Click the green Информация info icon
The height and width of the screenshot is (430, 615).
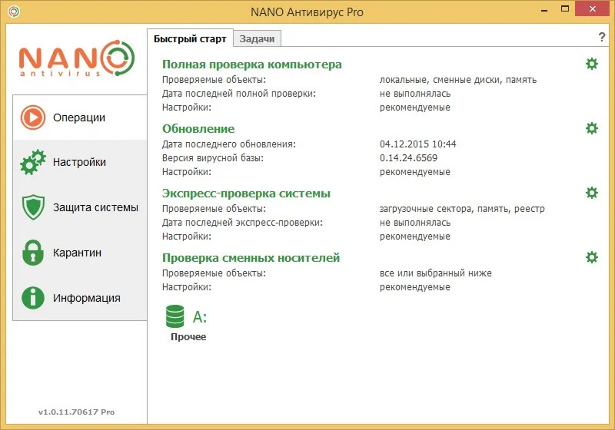(33, 298)
